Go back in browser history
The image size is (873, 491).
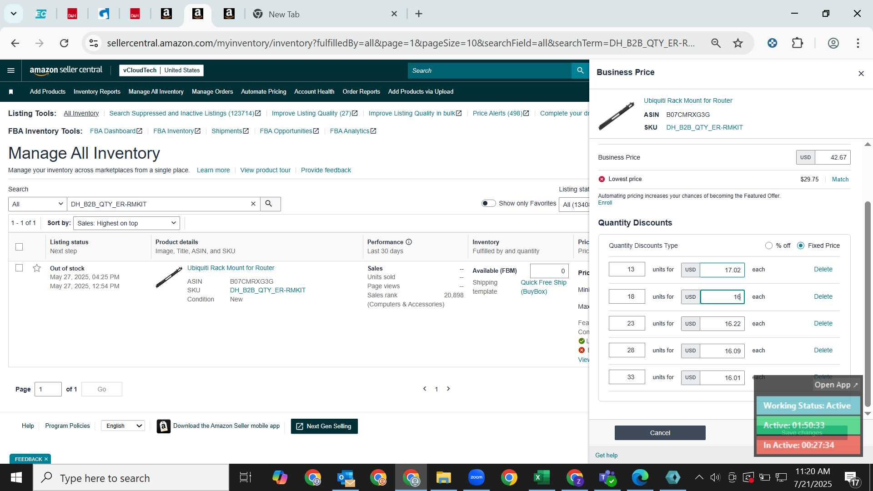(15, 43)
